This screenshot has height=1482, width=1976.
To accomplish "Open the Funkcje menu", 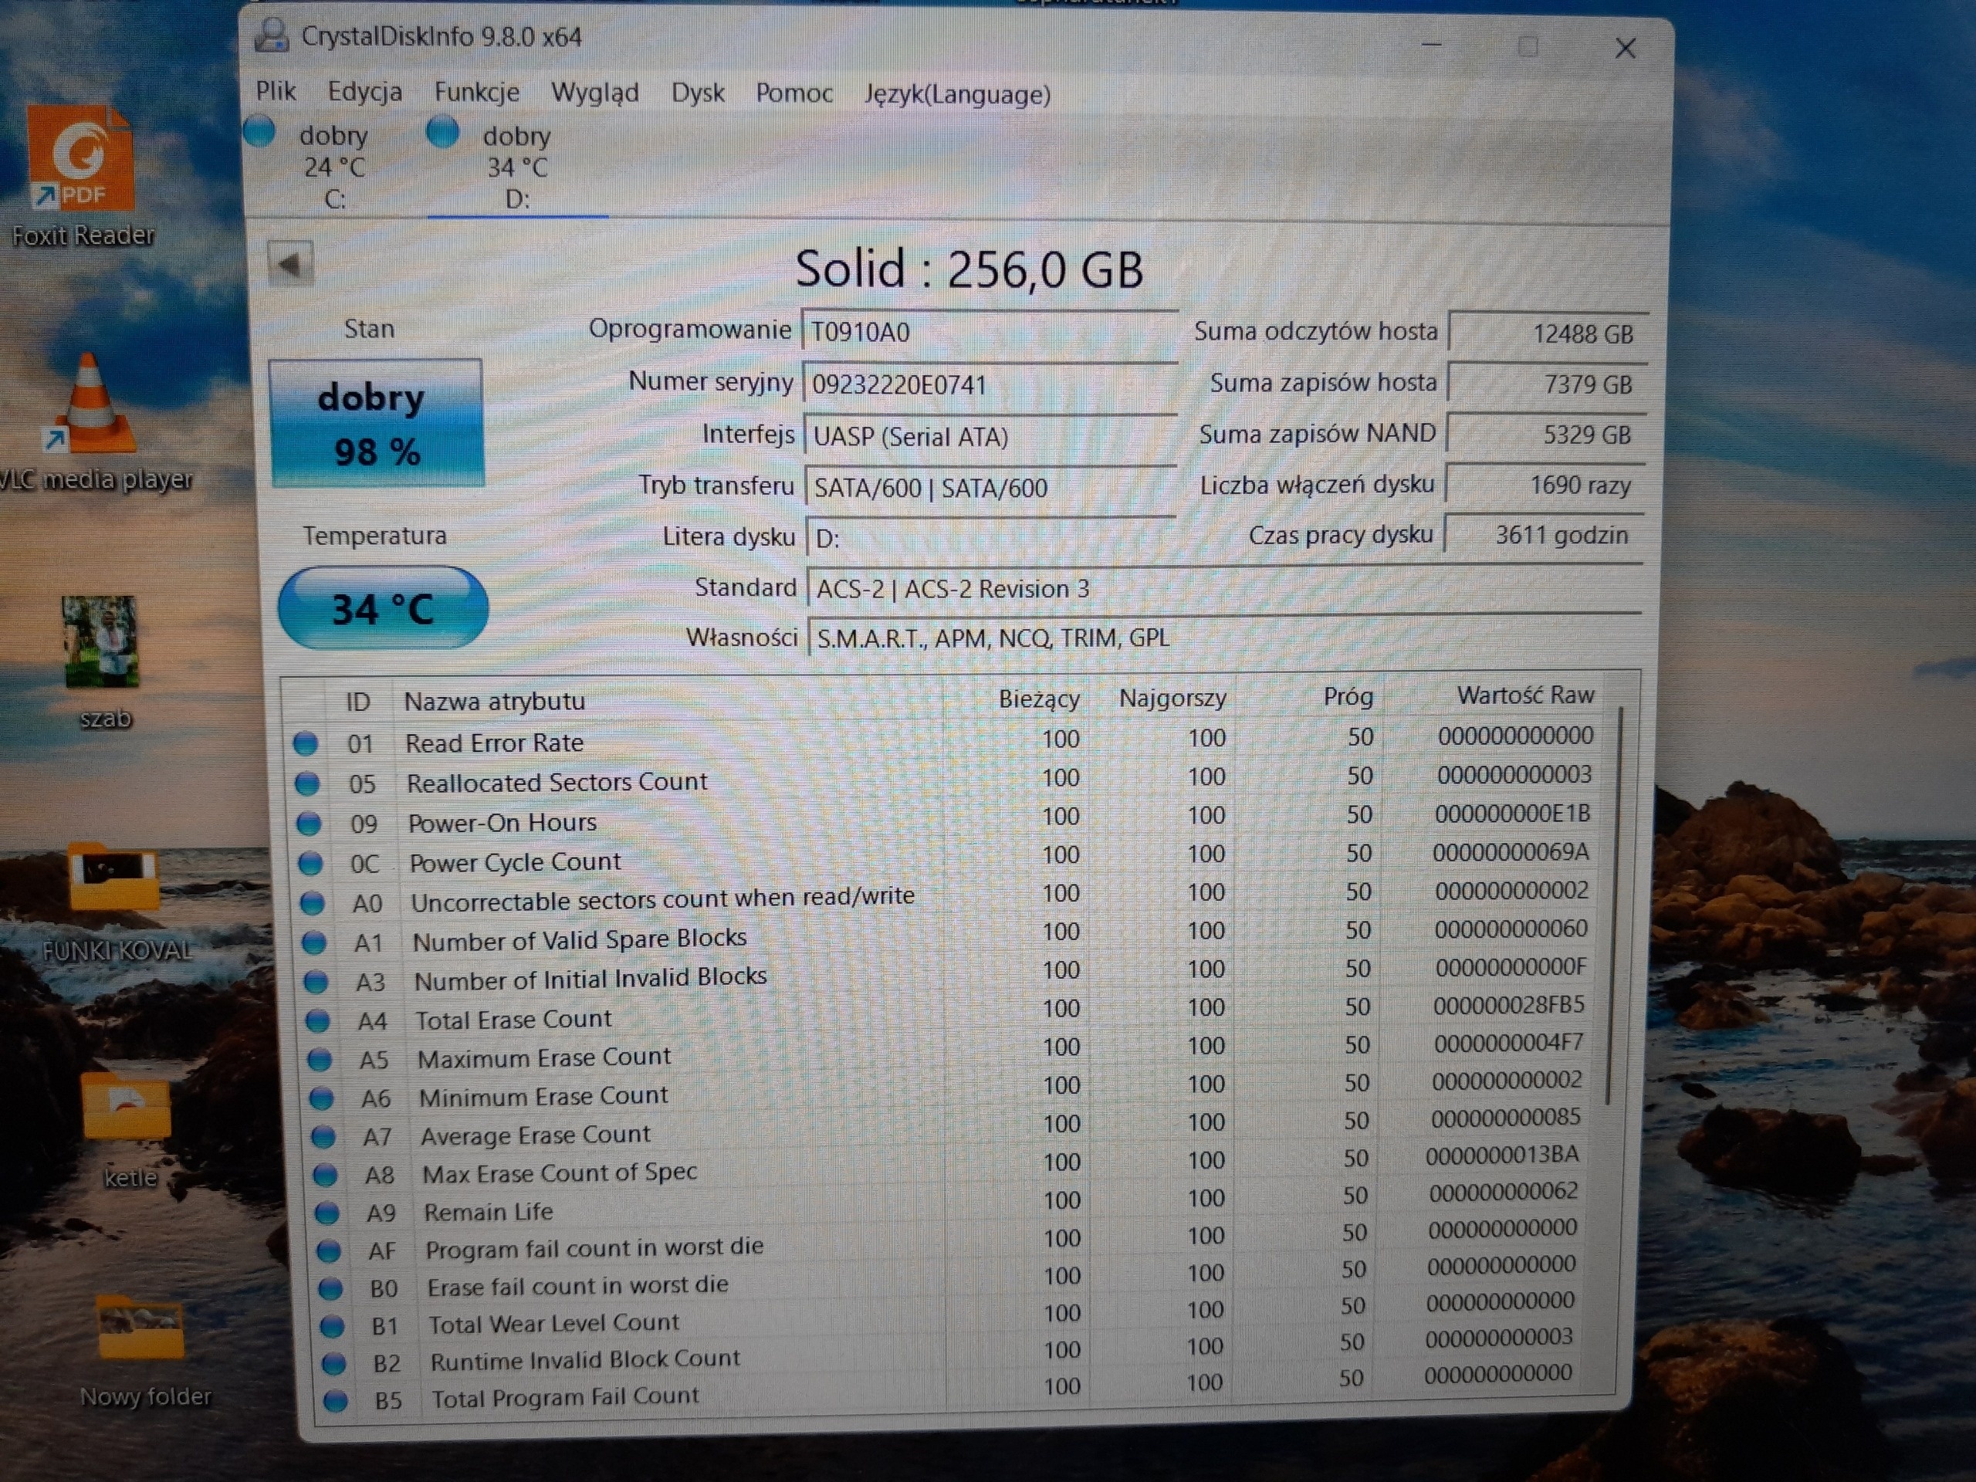I will coord(476,93).
